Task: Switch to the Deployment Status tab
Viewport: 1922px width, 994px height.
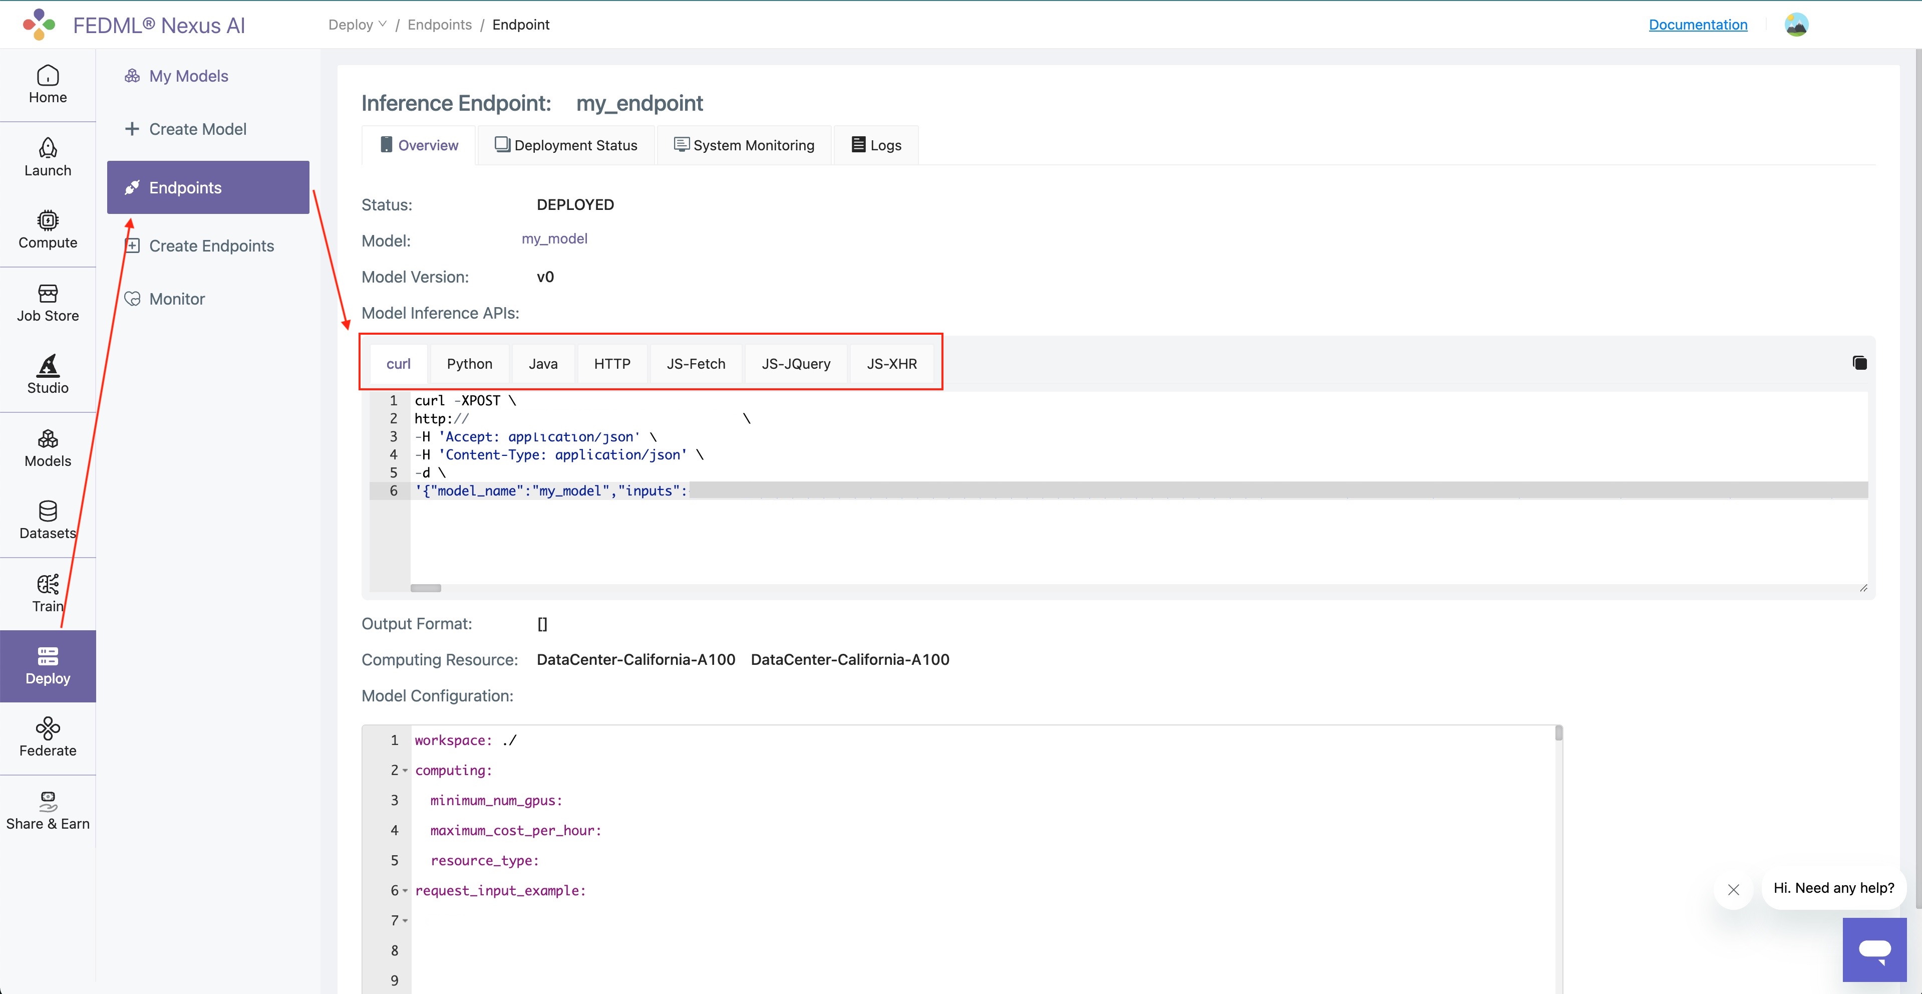Action: (565, 145)
